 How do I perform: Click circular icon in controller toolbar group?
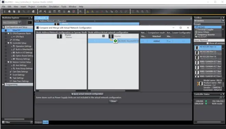[116, 12]
